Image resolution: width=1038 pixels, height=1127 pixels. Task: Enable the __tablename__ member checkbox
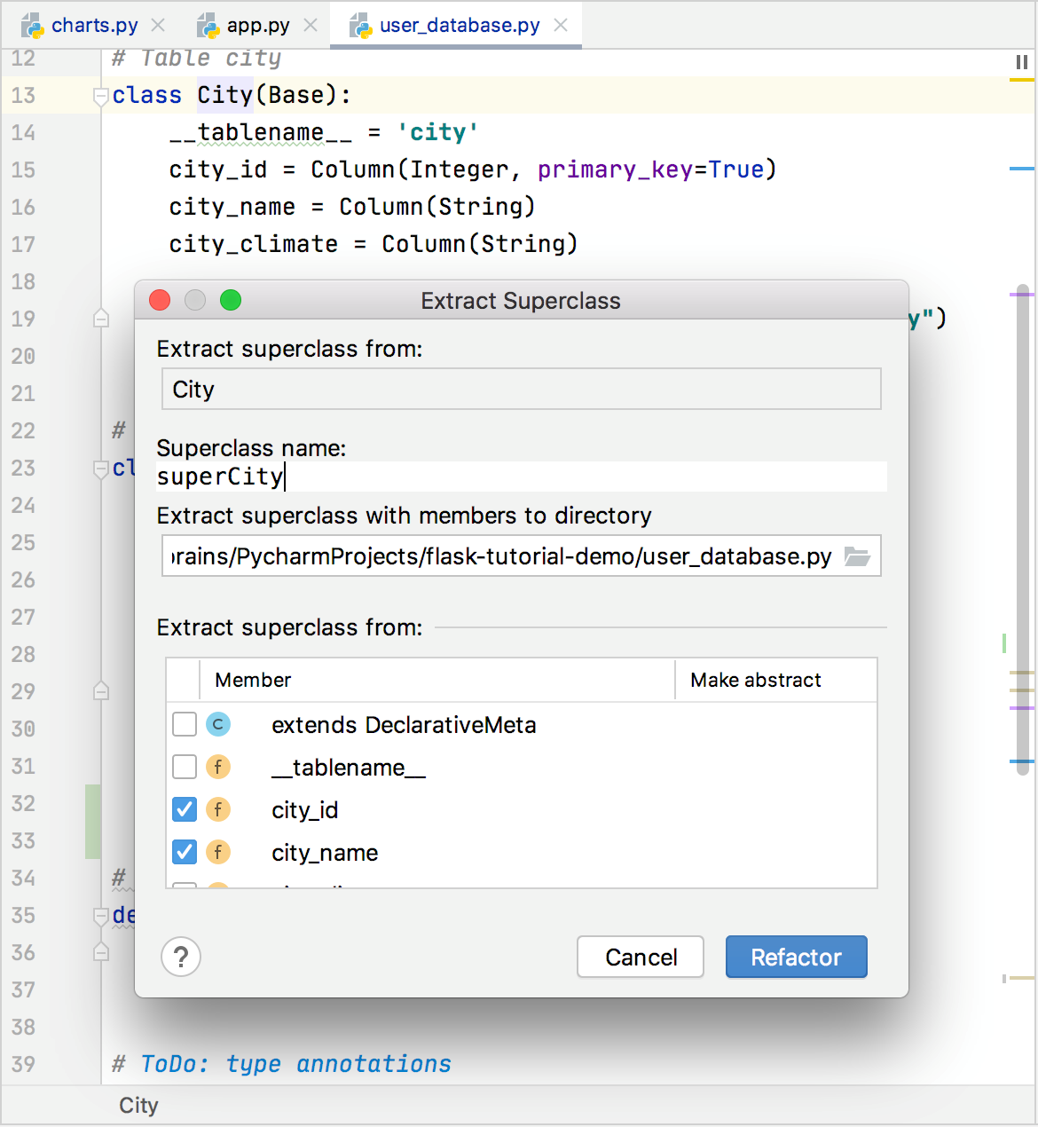point(184,767)
